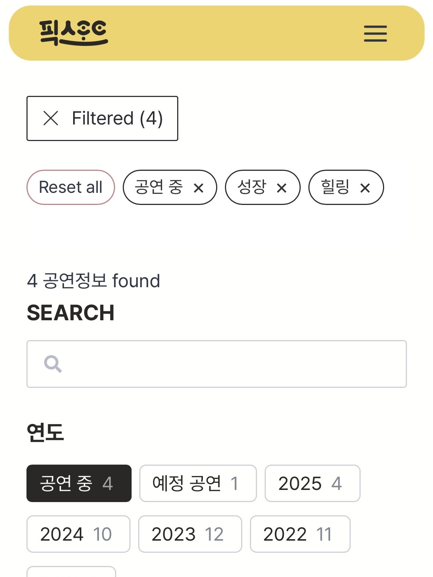This screenshot has width=433, height=577.
Task: Open the hamburger menu icon
Action: tap(375, 33)
